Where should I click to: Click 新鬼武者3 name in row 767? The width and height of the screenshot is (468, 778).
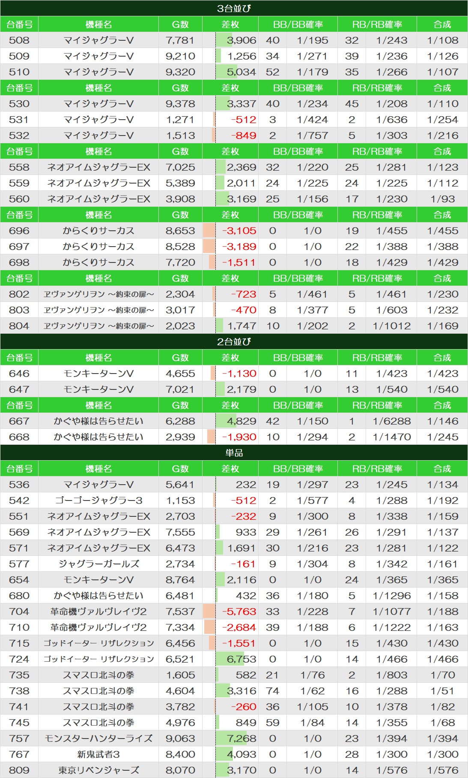(x=98, y=754)
